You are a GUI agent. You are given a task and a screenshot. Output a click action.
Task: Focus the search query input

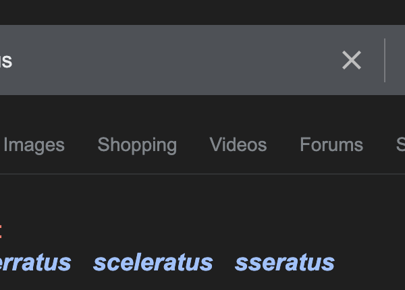point(169,60)
